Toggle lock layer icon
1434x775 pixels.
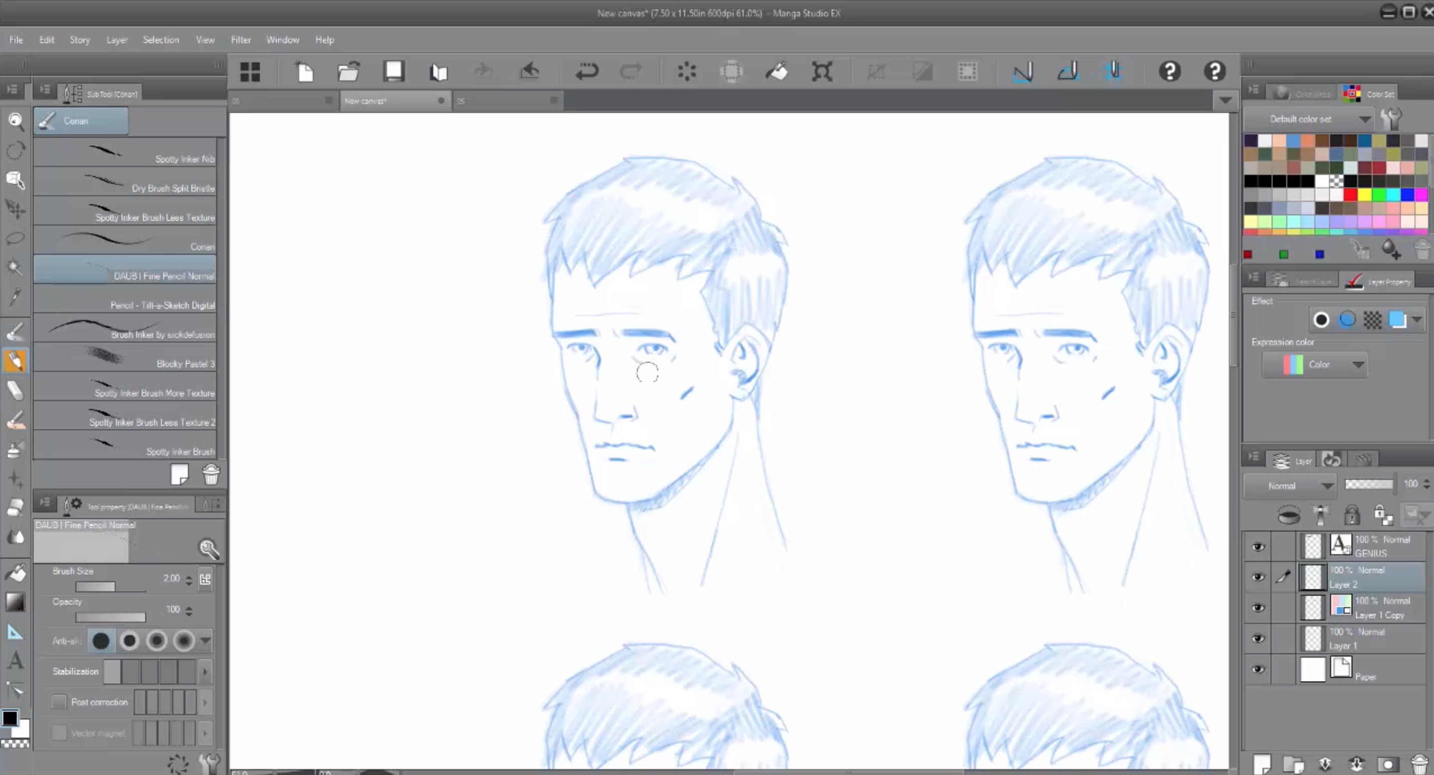1352,515
